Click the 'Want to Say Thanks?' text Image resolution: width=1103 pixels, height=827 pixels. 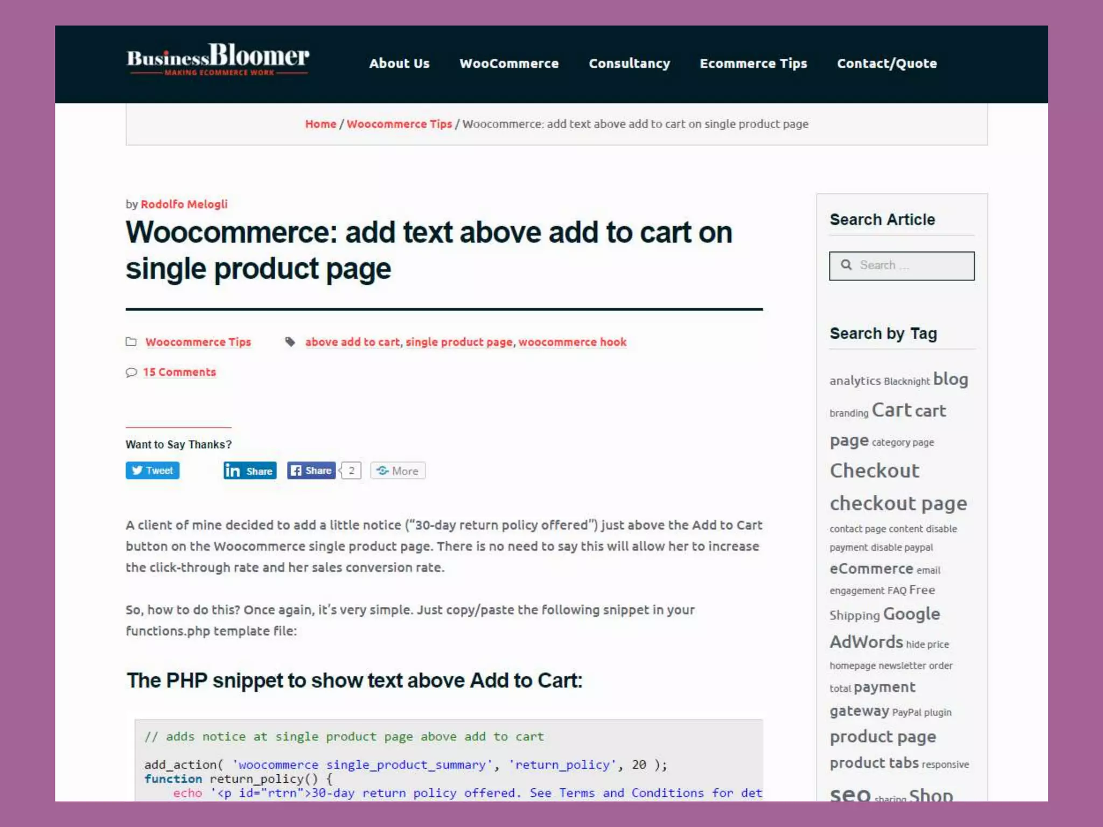pos(178,444)
